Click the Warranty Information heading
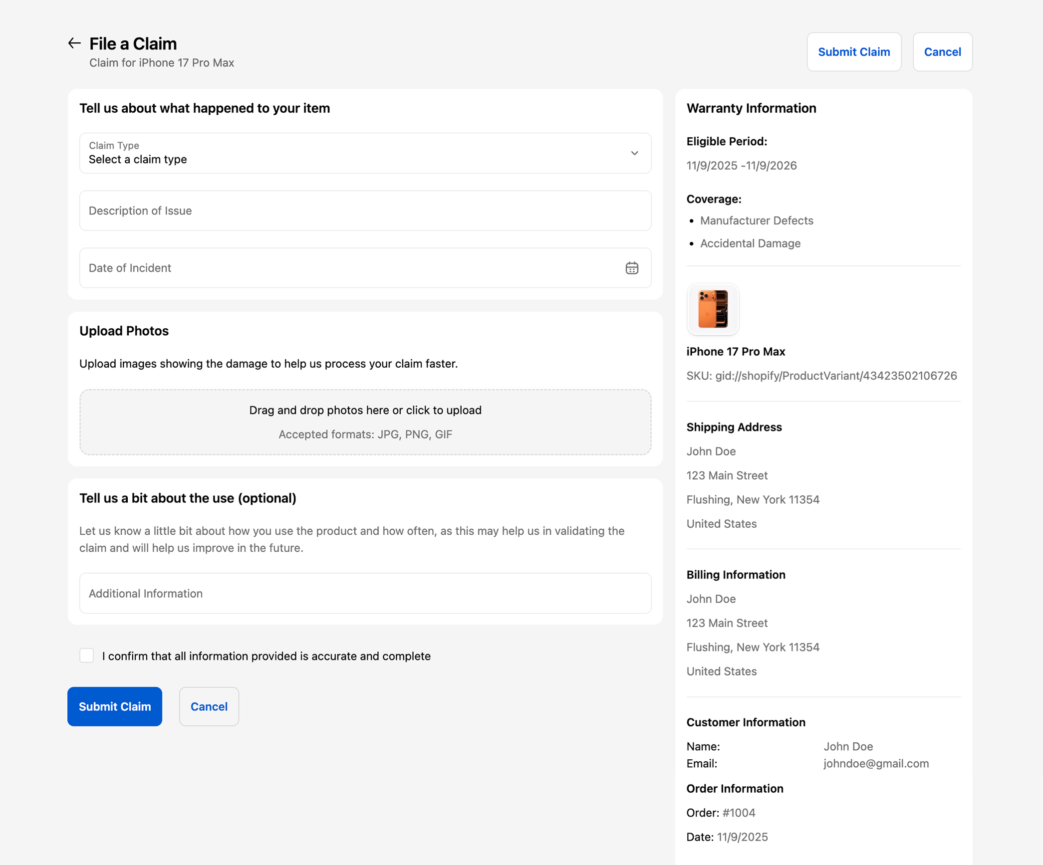This screenshot has height=865, width=1043. point(751,108)
